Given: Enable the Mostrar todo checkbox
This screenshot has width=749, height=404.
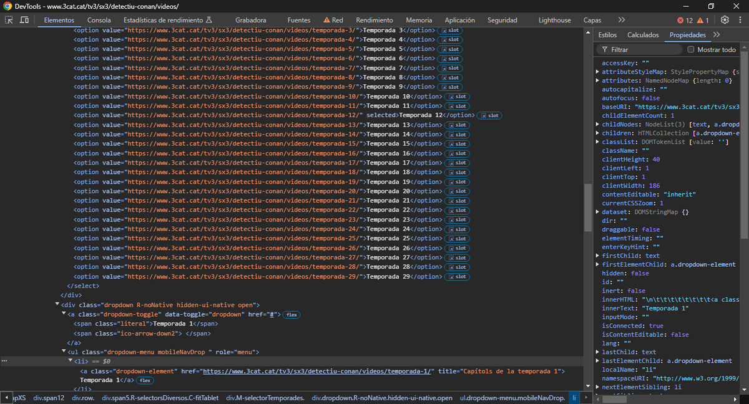Looking at the screenshot, I should (x=691, y=49).
